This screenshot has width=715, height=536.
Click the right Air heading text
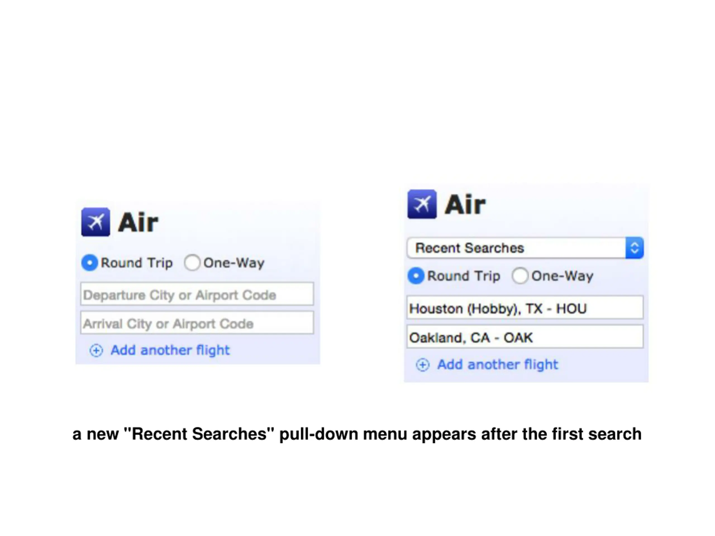pos(465,205)
